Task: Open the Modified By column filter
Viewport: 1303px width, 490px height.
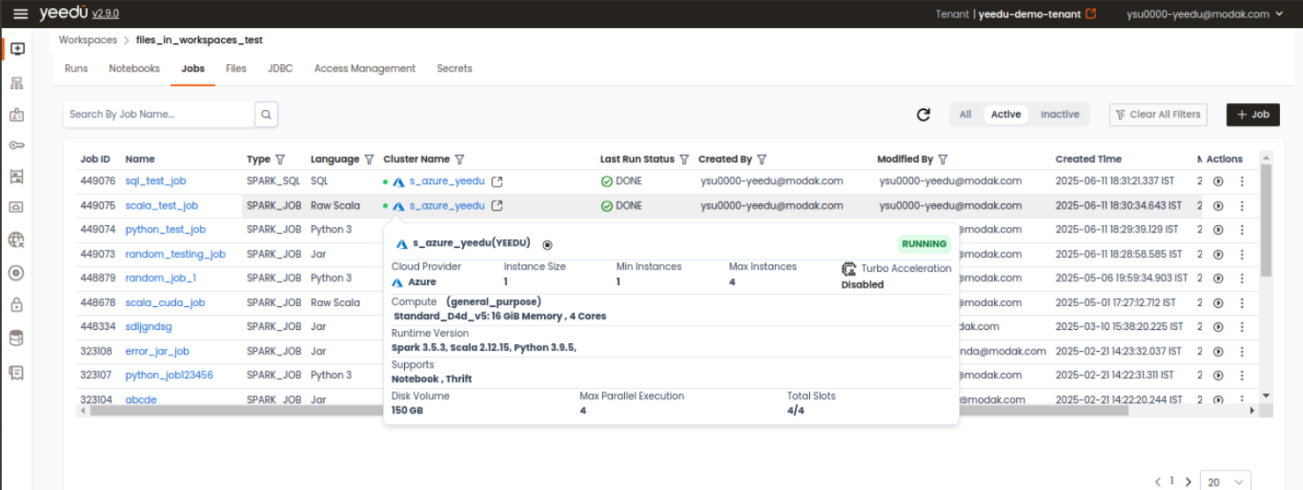Action: 943,159
